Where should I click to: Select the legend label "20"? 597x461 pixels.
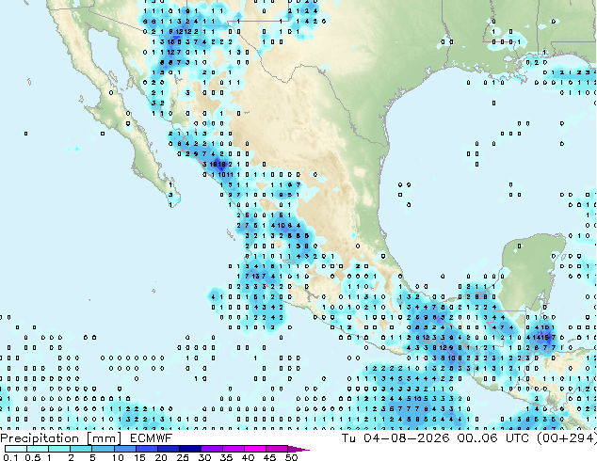[x=161, y=457]
